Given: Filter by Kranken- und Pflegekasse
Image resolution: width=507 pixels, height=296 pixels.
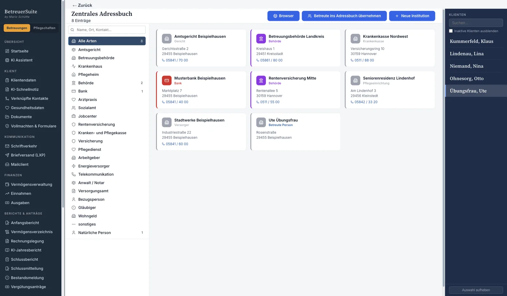Looking at the screenshot, I should (107, 133).
